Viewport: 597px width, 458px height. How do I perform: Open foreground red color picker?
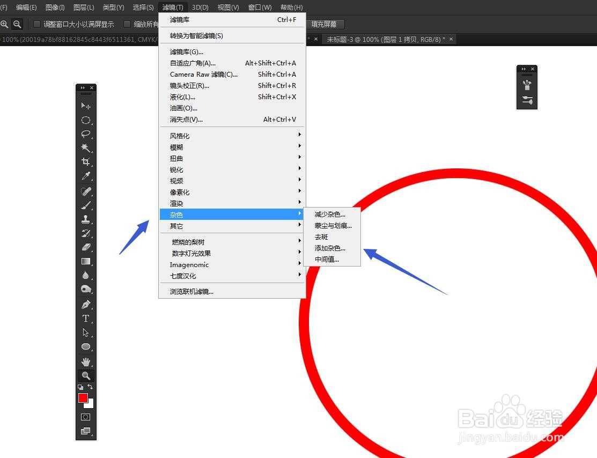tap(83, 398)
